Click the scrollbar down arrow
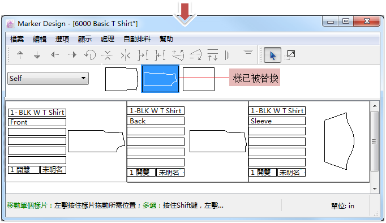The height and width of the screenshot is (223, 386). pos(375,189)
